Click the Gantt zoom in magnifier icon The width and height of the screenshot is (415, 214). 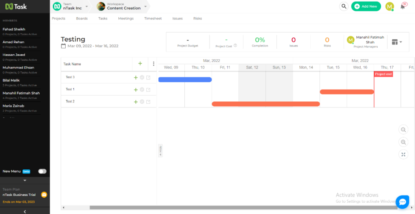click(x=403, y=142)
